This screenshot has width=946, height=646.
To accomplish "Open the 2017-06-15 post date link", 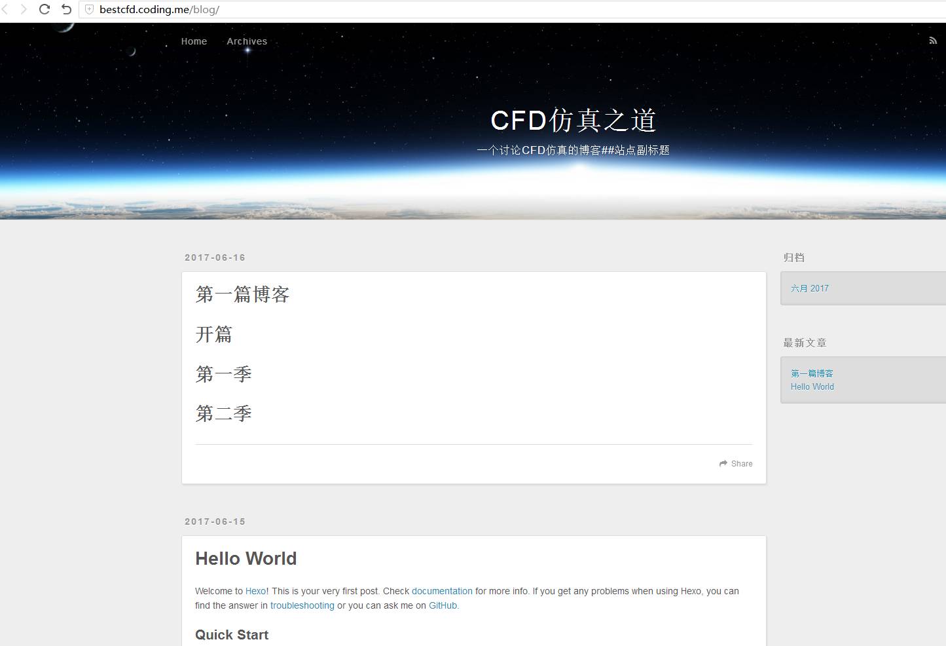I will point(215,522).
